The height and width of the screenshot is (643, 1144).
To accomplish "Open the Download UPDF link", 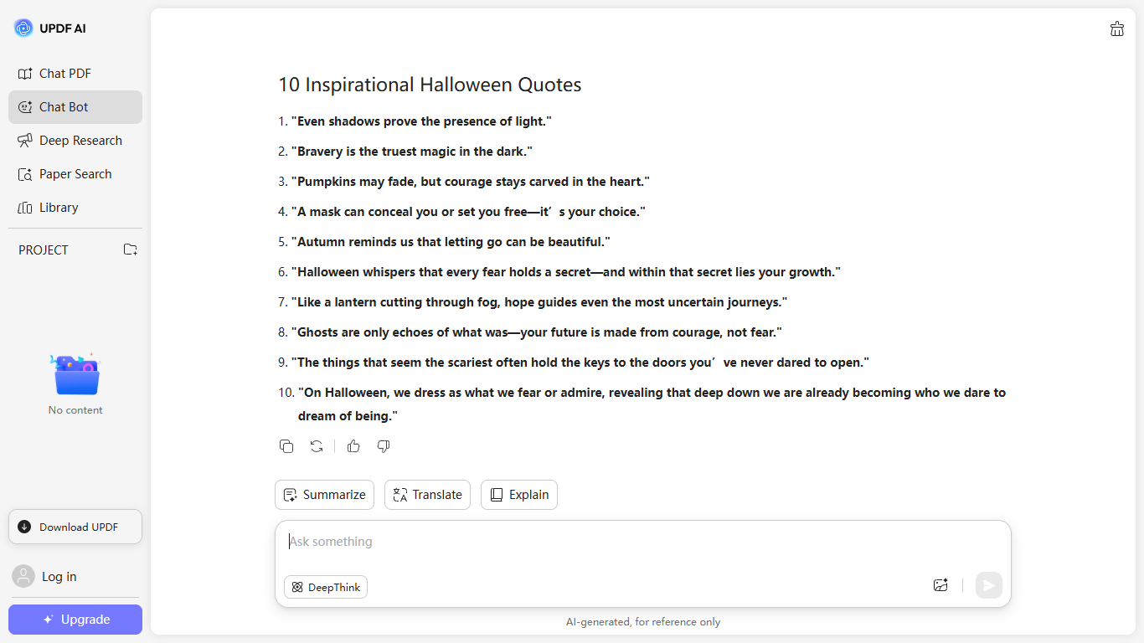I will (75, 527).
